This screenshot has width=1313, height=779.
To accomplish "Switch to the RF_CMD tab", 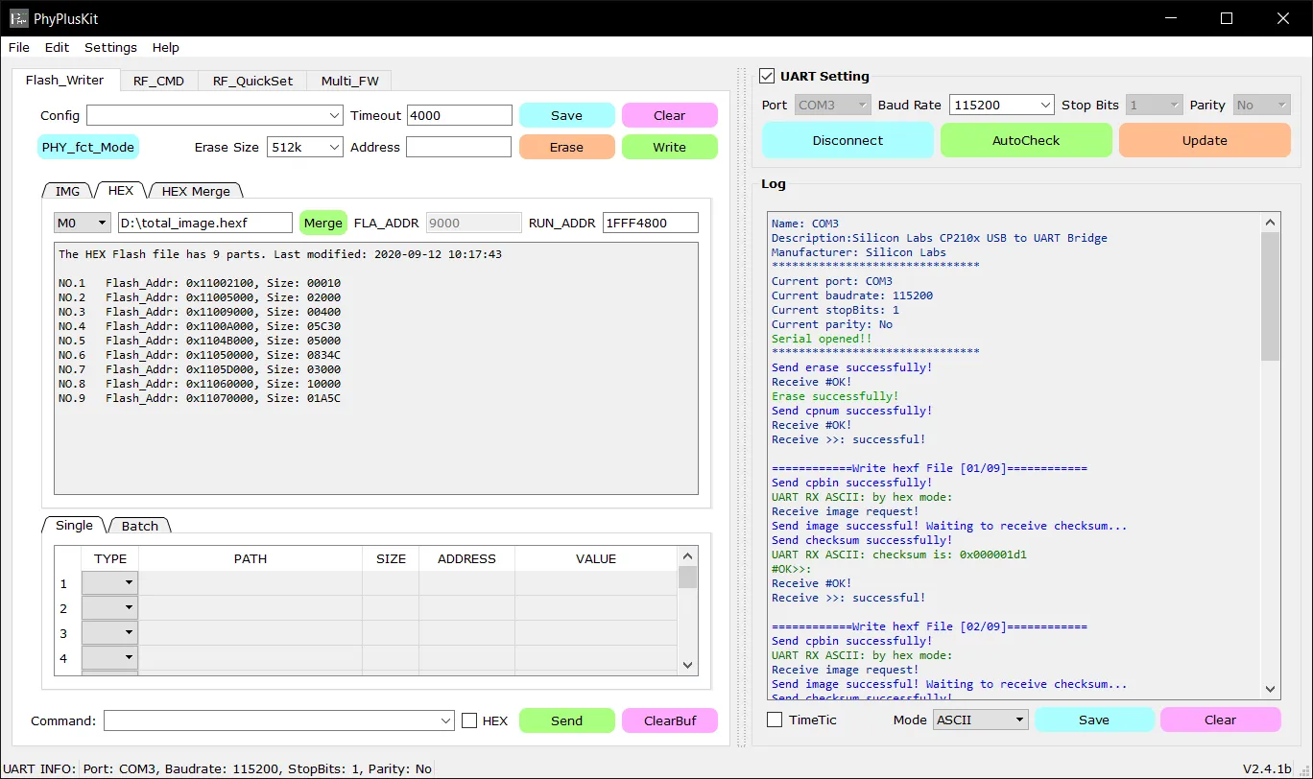I will click(x=158, y=81).
